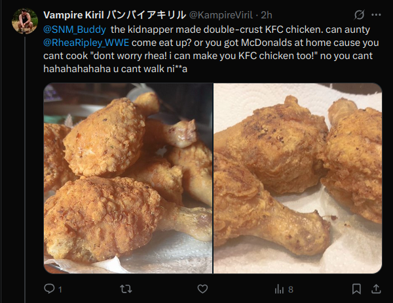Open the @SNM_Buddy mention
The height and width of the screenshot is (303, 393).
[x=75, y=30]
